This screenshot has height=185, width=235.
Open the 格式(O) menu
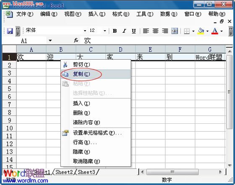[121, 14]
